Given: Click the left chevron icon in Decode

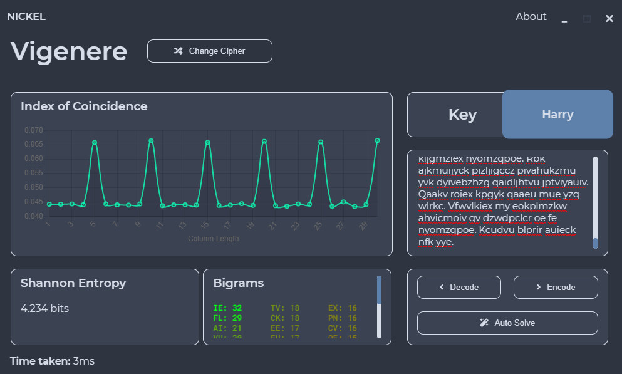Looking at the screenshot, I should pyautogui.click(x=442, y=287).
